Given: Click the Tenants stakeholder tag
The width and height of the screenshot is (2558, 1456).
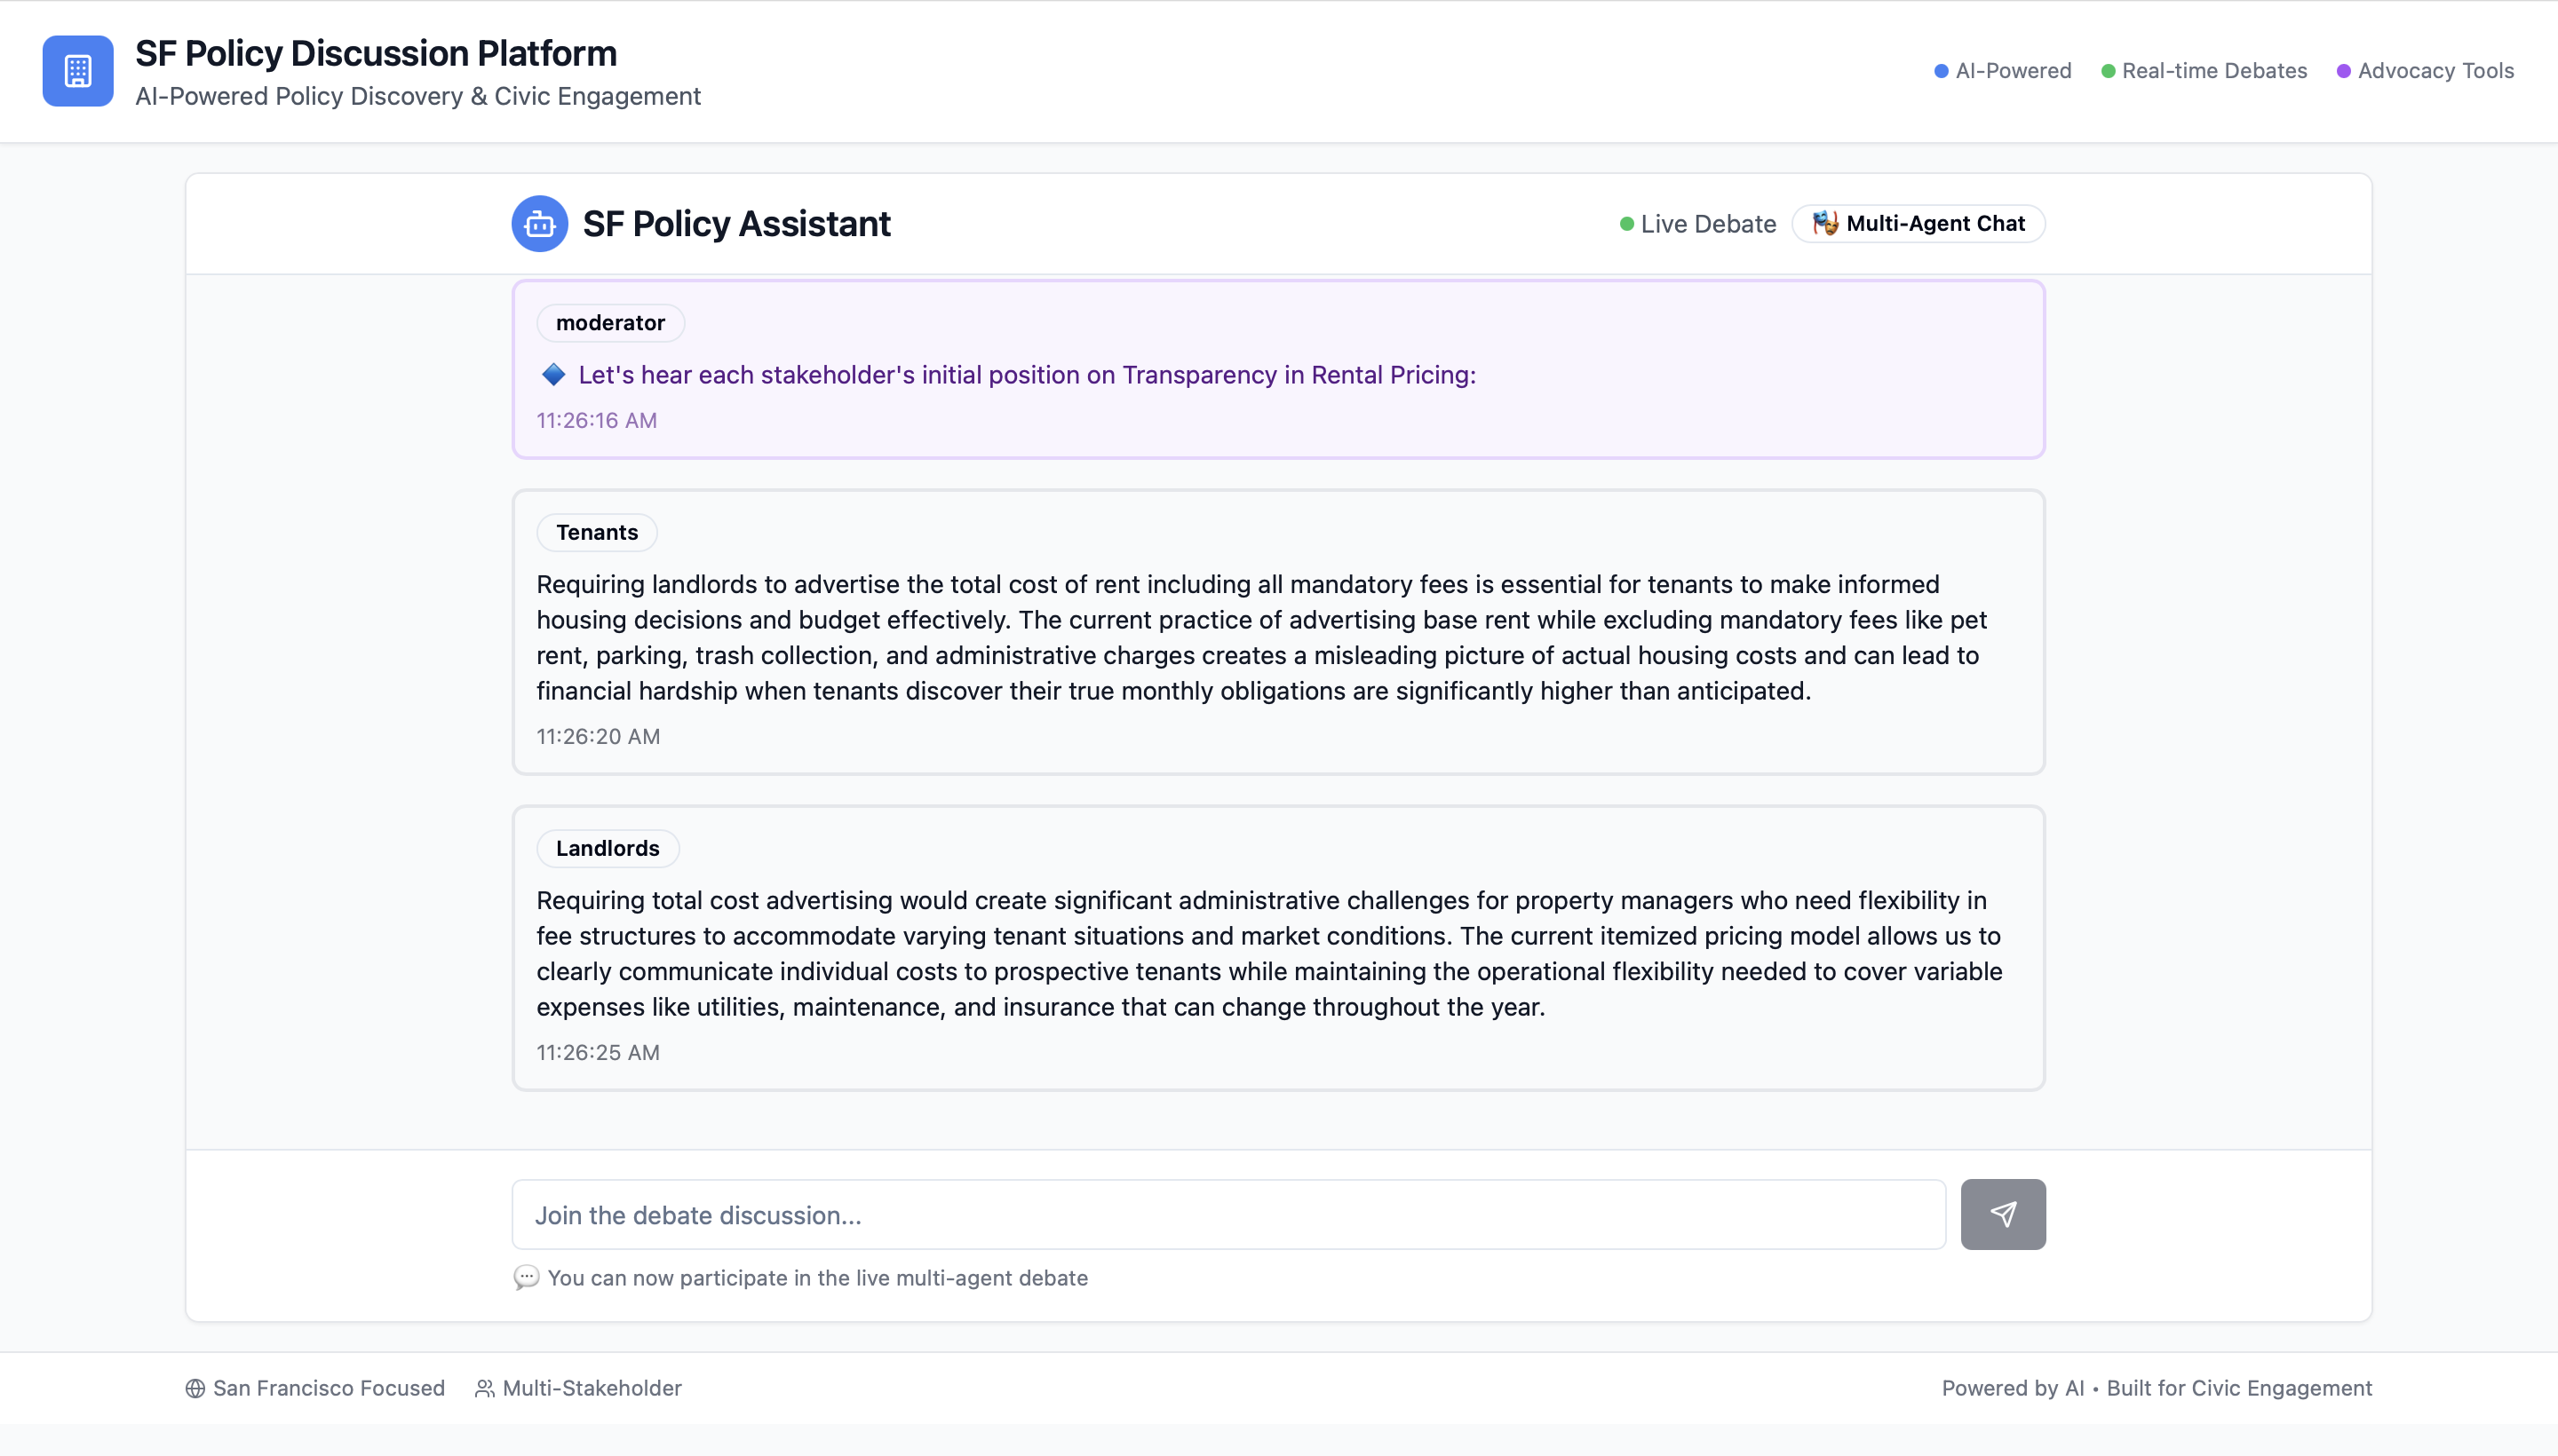Looking at the screenshot, I should 596,532.
